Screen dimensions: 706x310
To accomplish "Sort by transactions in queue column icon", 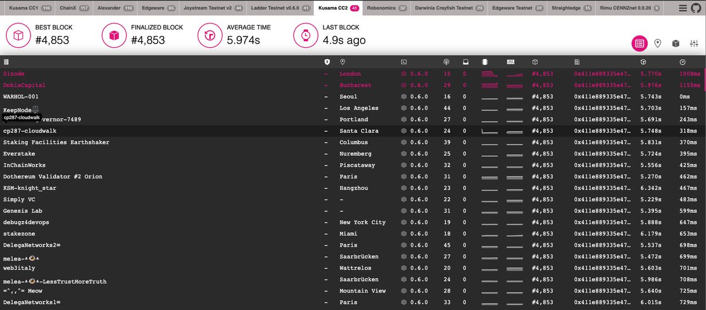I will 465,62.
